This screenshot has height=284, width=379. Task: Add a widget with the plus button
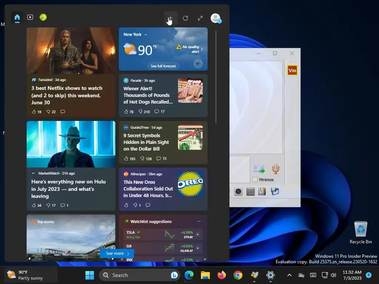click(171, 18)
